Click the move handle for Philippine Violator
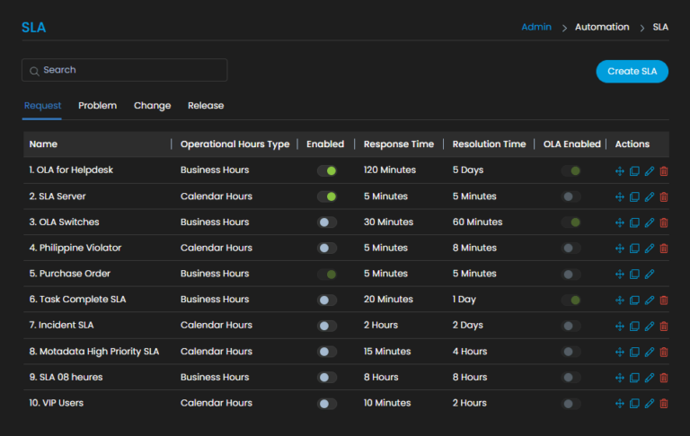This screenshot has height=436, width=690. (619, 249)
